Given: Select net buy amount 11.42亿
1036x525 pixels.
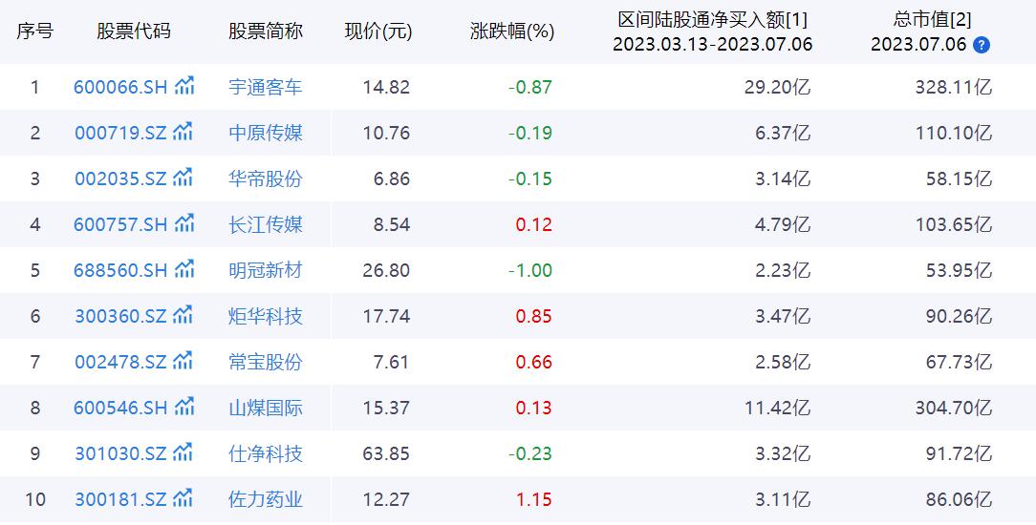Looking at the screenshot, I should click(x=777, y=409).
